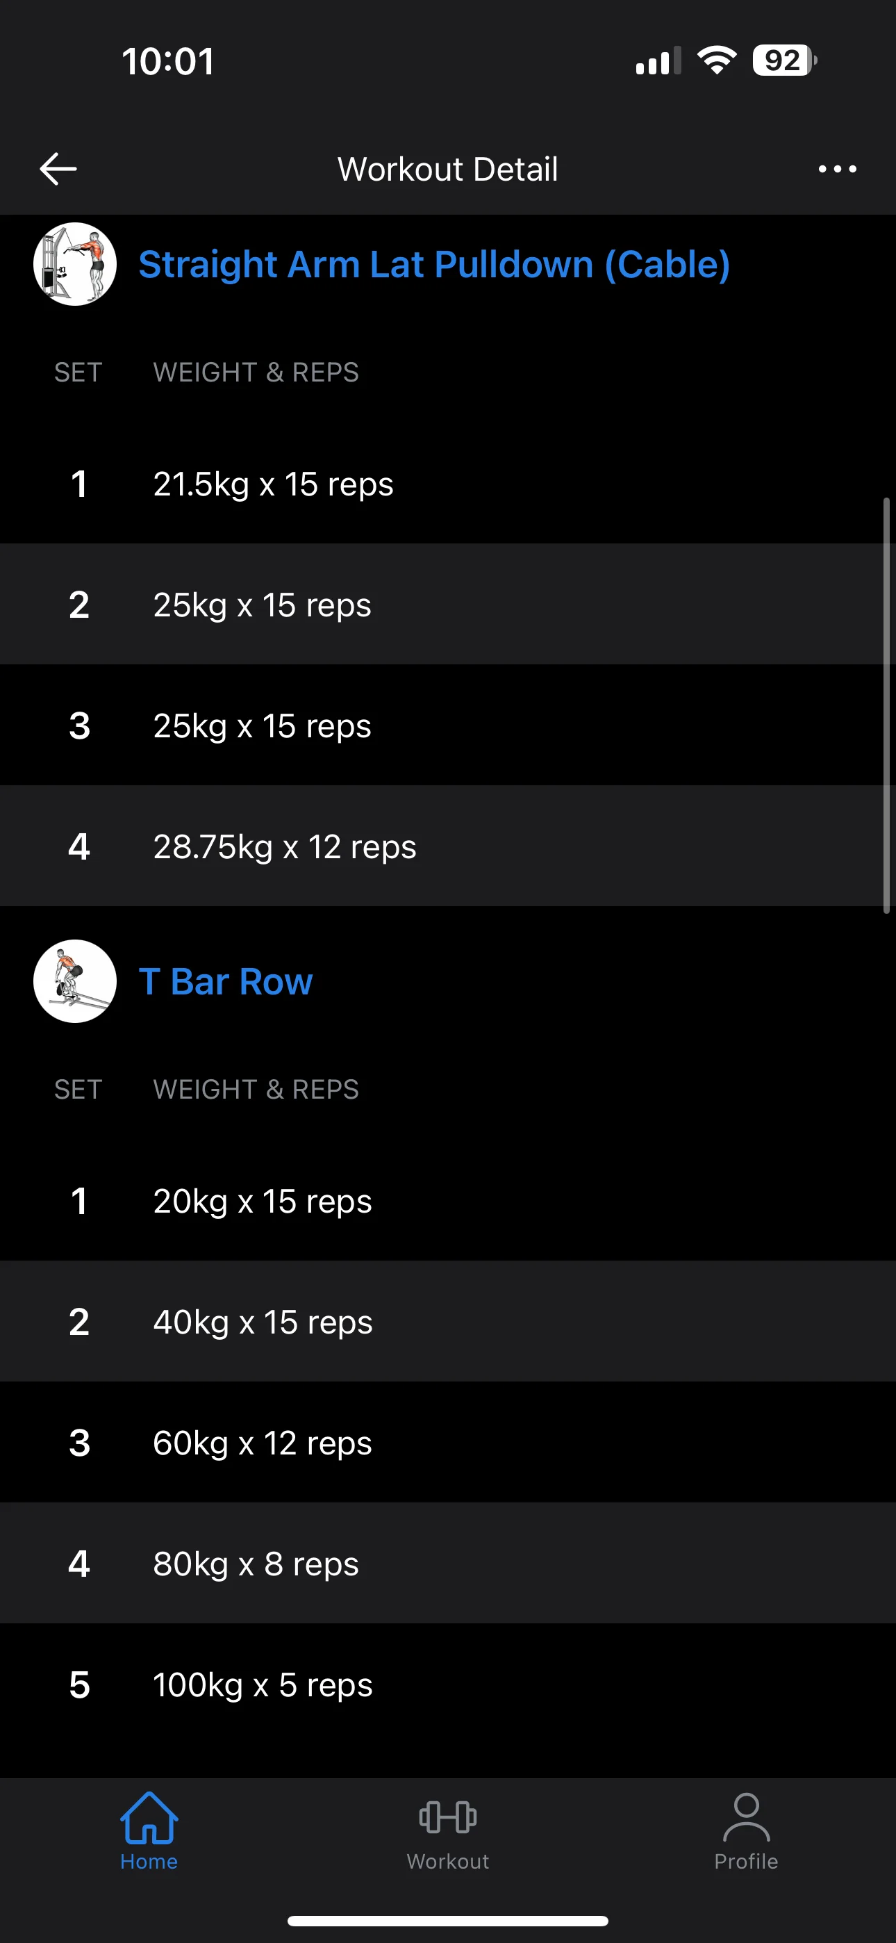Tap the 10:01 clock in status bar
Viewport: 896px width, 1943px height.
[168, 61]
